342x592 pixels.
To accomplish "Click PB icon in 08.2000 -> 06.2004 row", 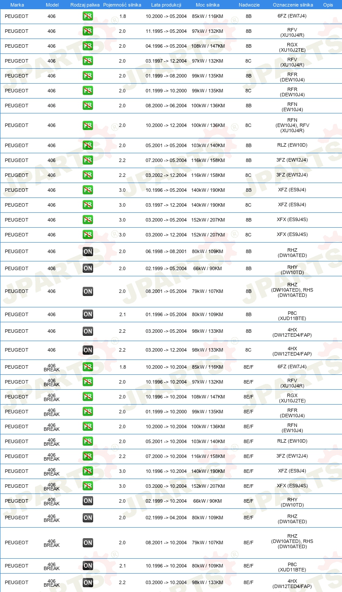I will [x=88, y=106].
